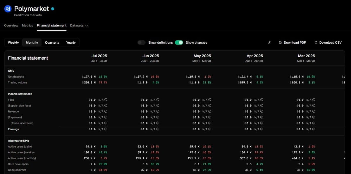Click info icon for Jun 2025 Fees
Screen dimensions: 351x174
[x=158, y=100]
